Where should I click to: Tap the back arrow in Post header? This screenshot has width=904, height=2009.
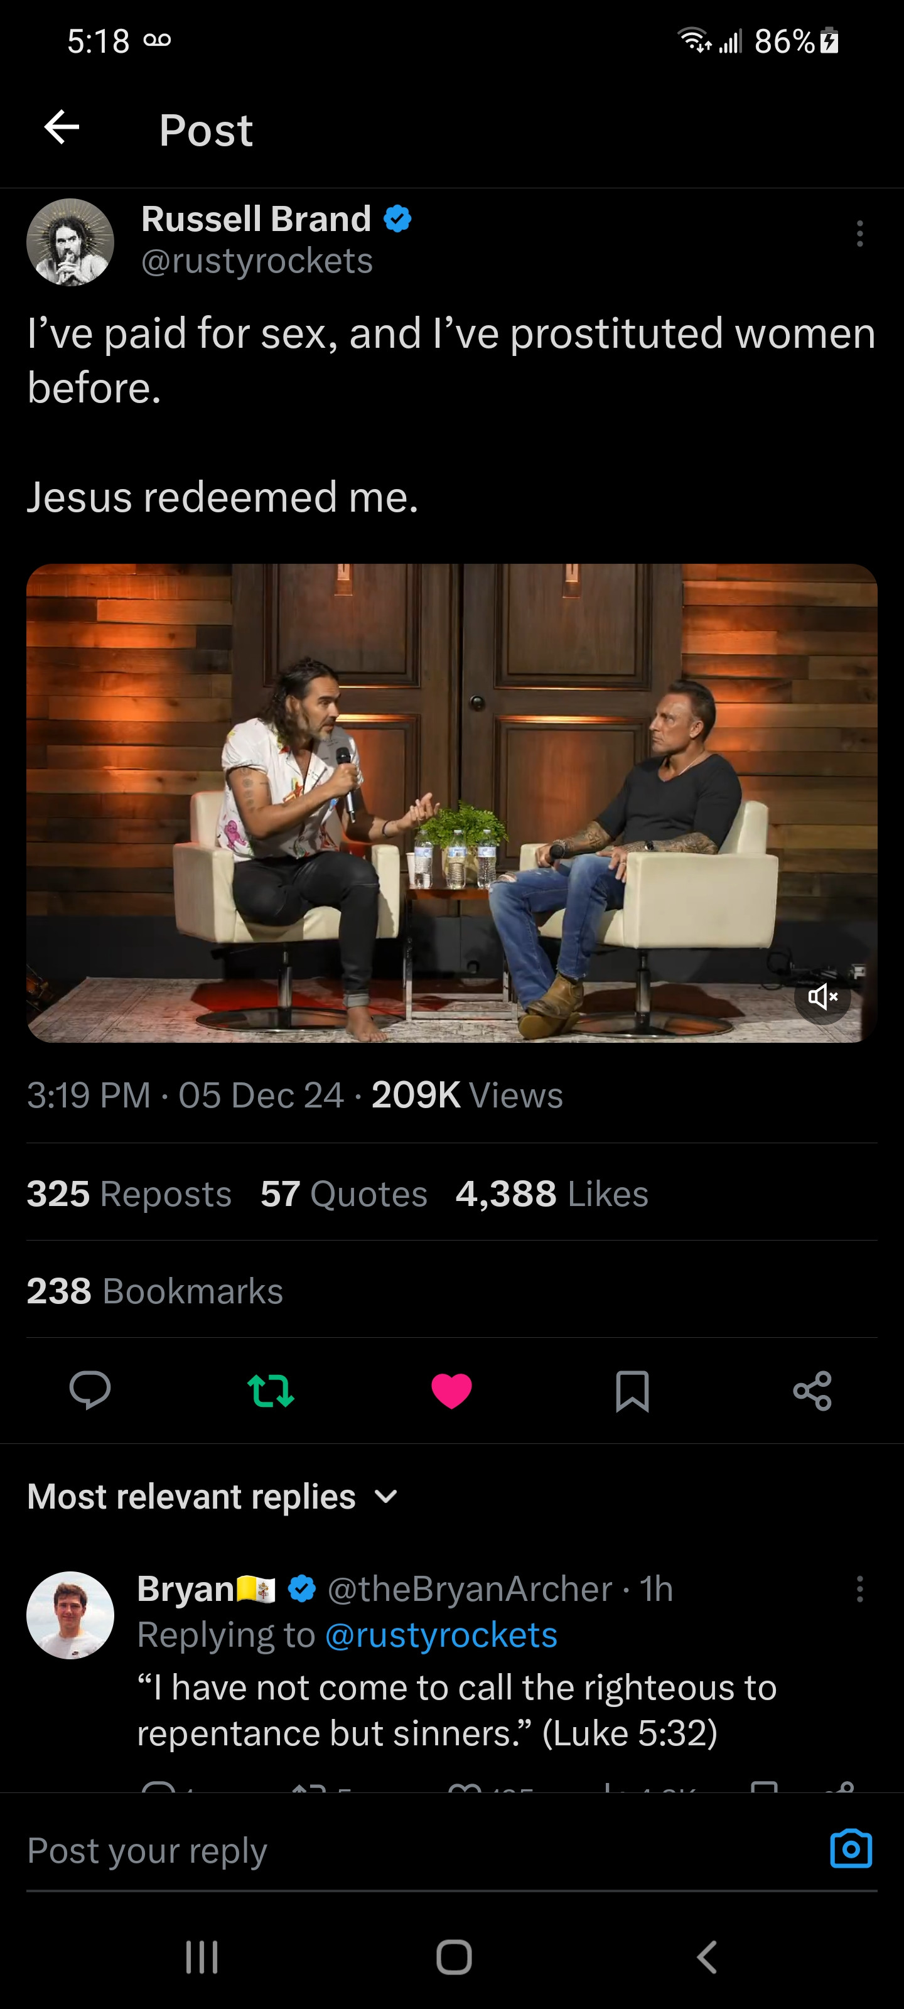tap(62, 127)
